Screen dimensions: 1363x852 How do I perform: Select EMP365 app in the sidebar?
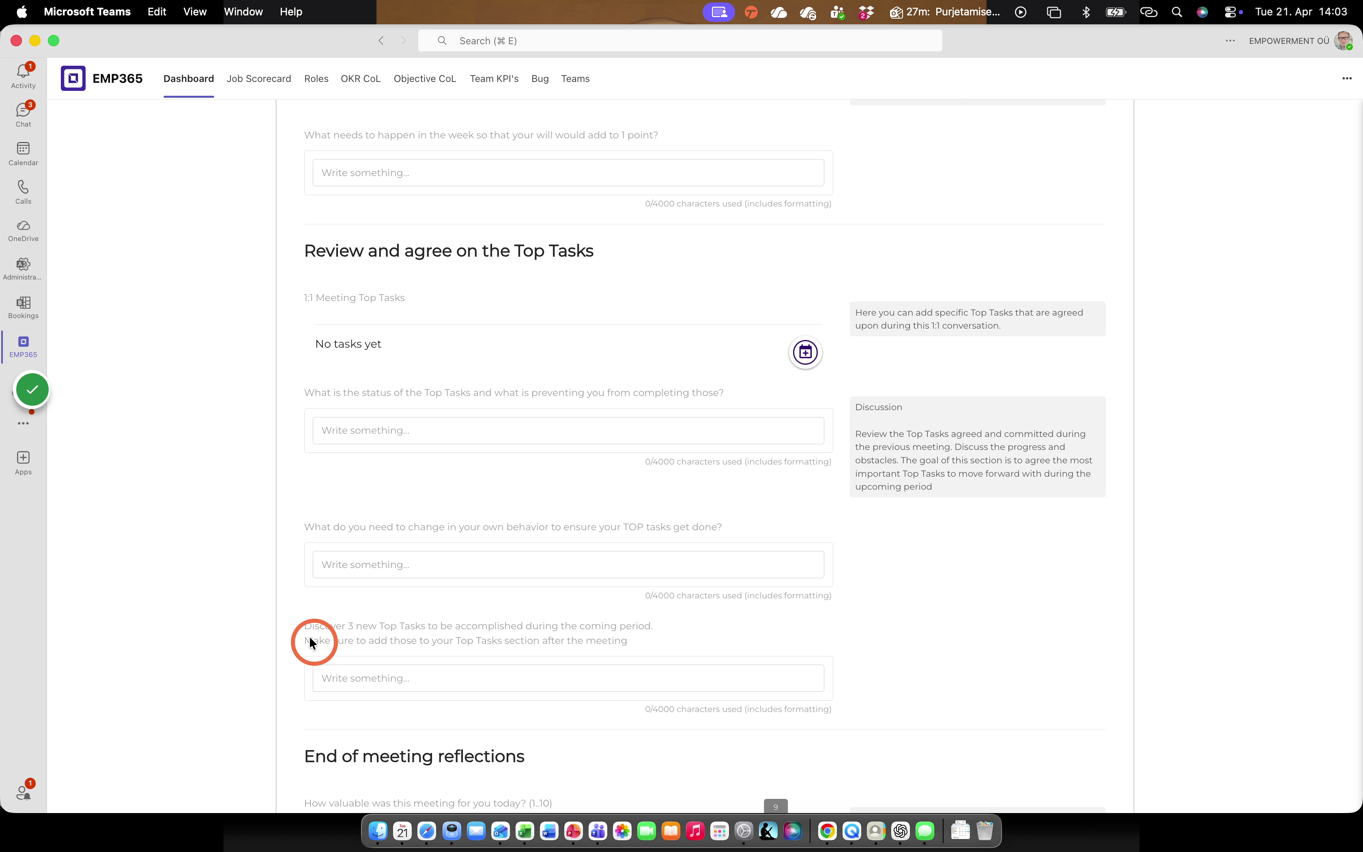(x=23, y=346)
